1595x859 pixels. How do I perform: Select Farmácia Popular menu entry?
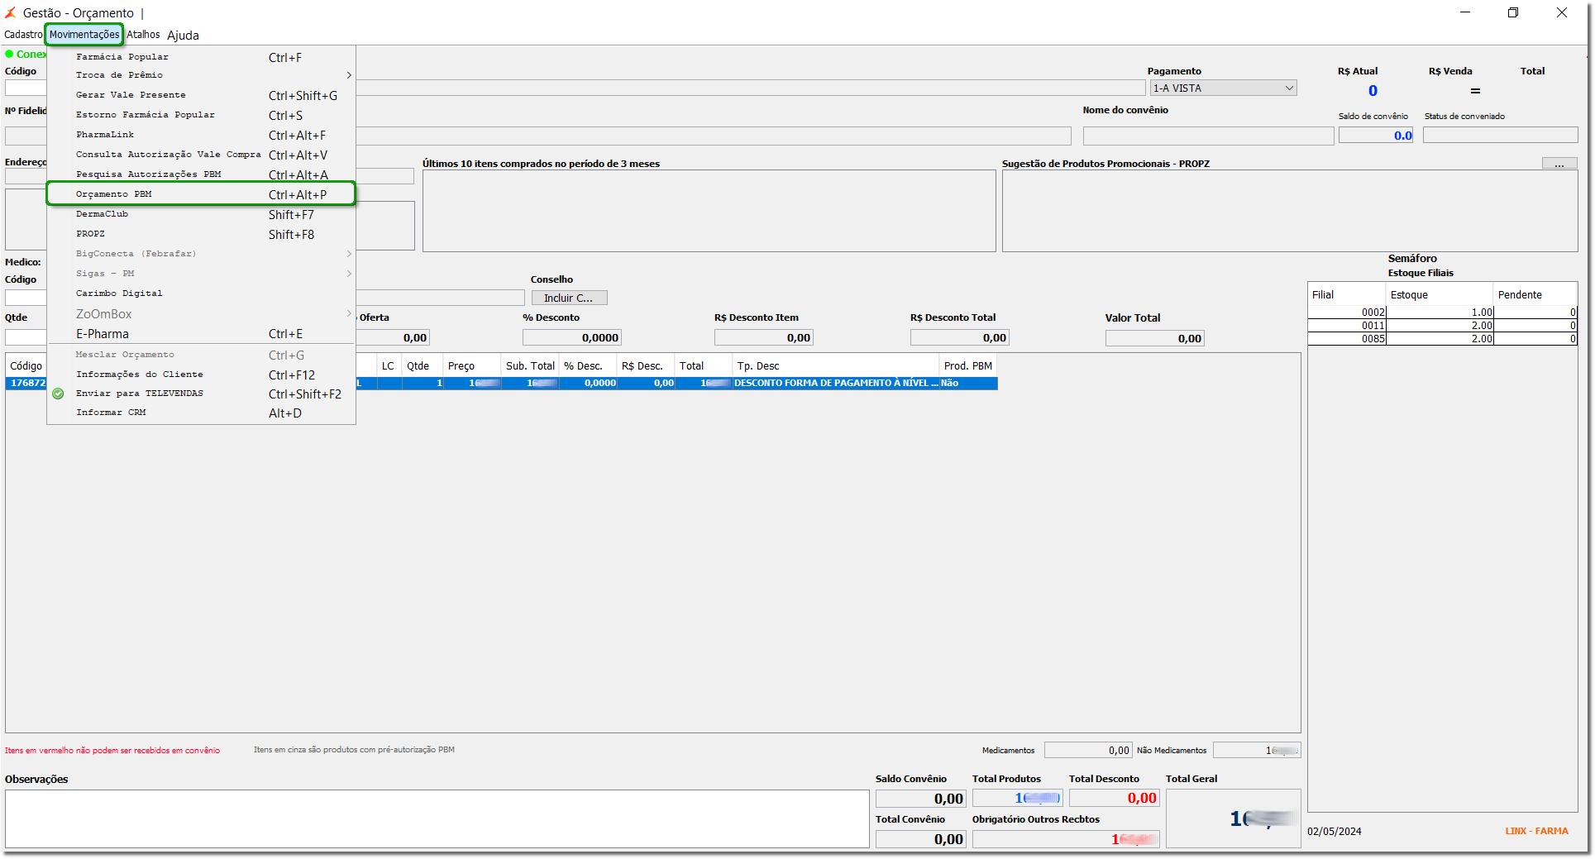201,57
